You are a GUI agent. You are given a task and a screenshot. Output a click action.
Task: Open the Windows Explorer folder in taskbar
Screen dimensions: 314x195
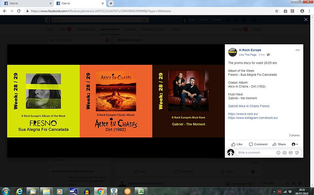tap(46, 191)
